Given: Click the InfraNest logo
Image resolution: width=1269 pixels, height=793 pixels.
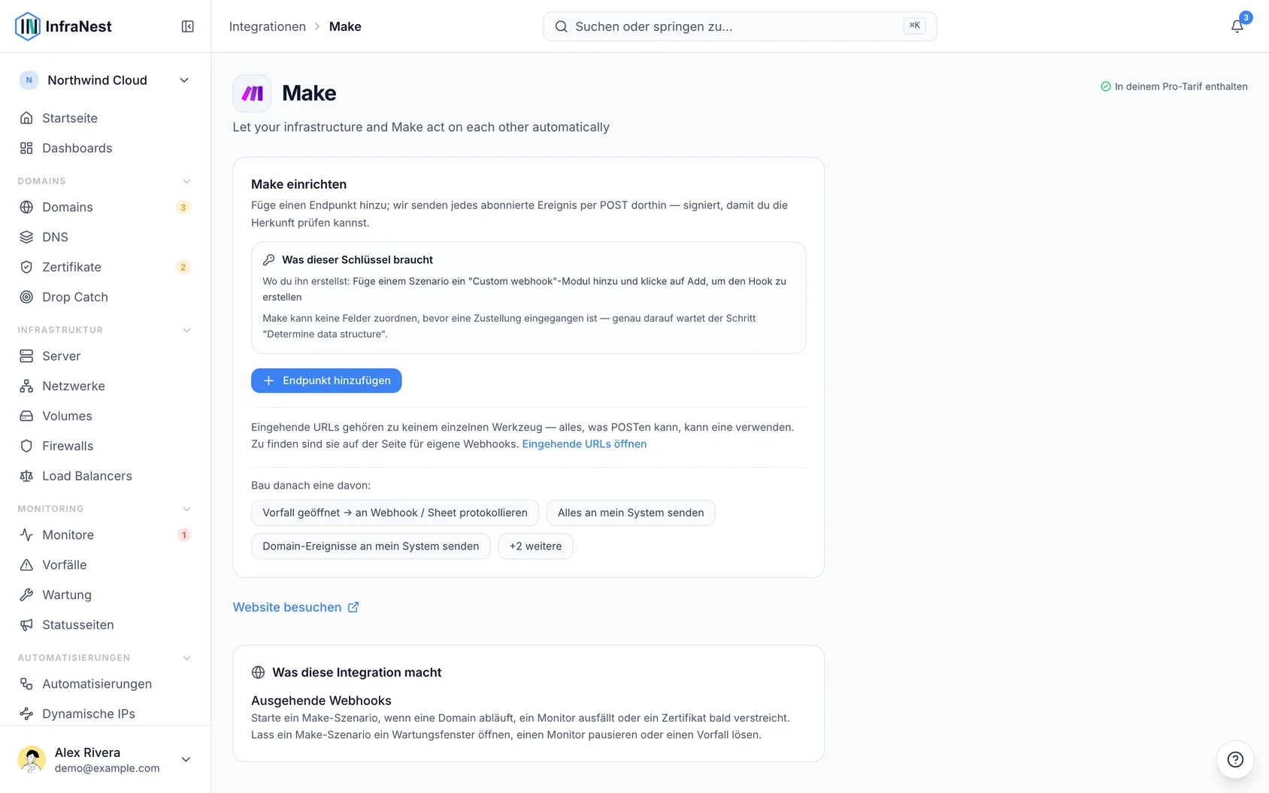Looking at the screenshot, I should pyautogui.click(x=63, y=26).
